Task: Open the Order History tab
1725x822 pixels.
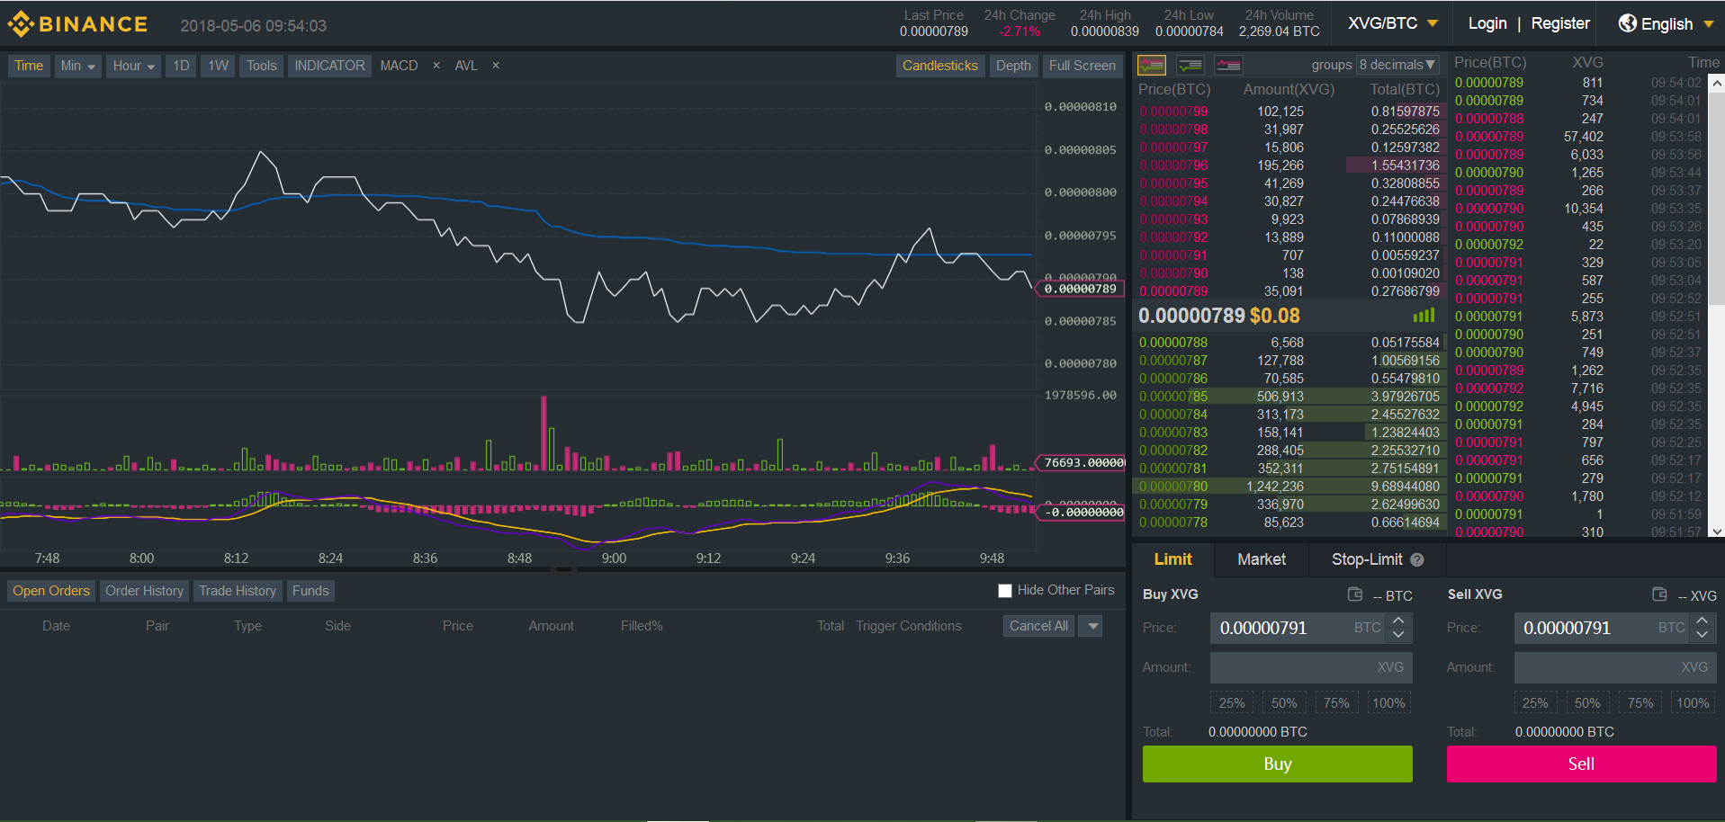Action: 144,591
